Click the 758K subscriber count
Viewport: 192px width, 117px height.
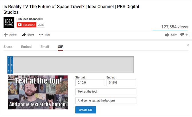[41, 25]
